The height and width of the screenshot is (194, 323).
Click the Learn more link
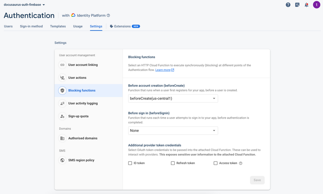coord(162,70)
